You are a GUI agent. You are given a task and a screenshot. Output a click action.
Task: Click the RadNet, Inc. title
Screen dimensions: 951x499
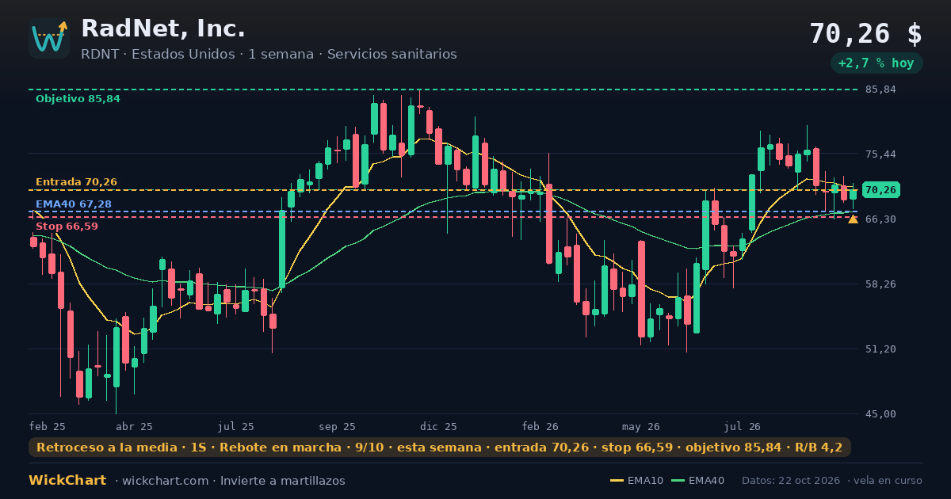click(163, 29)
